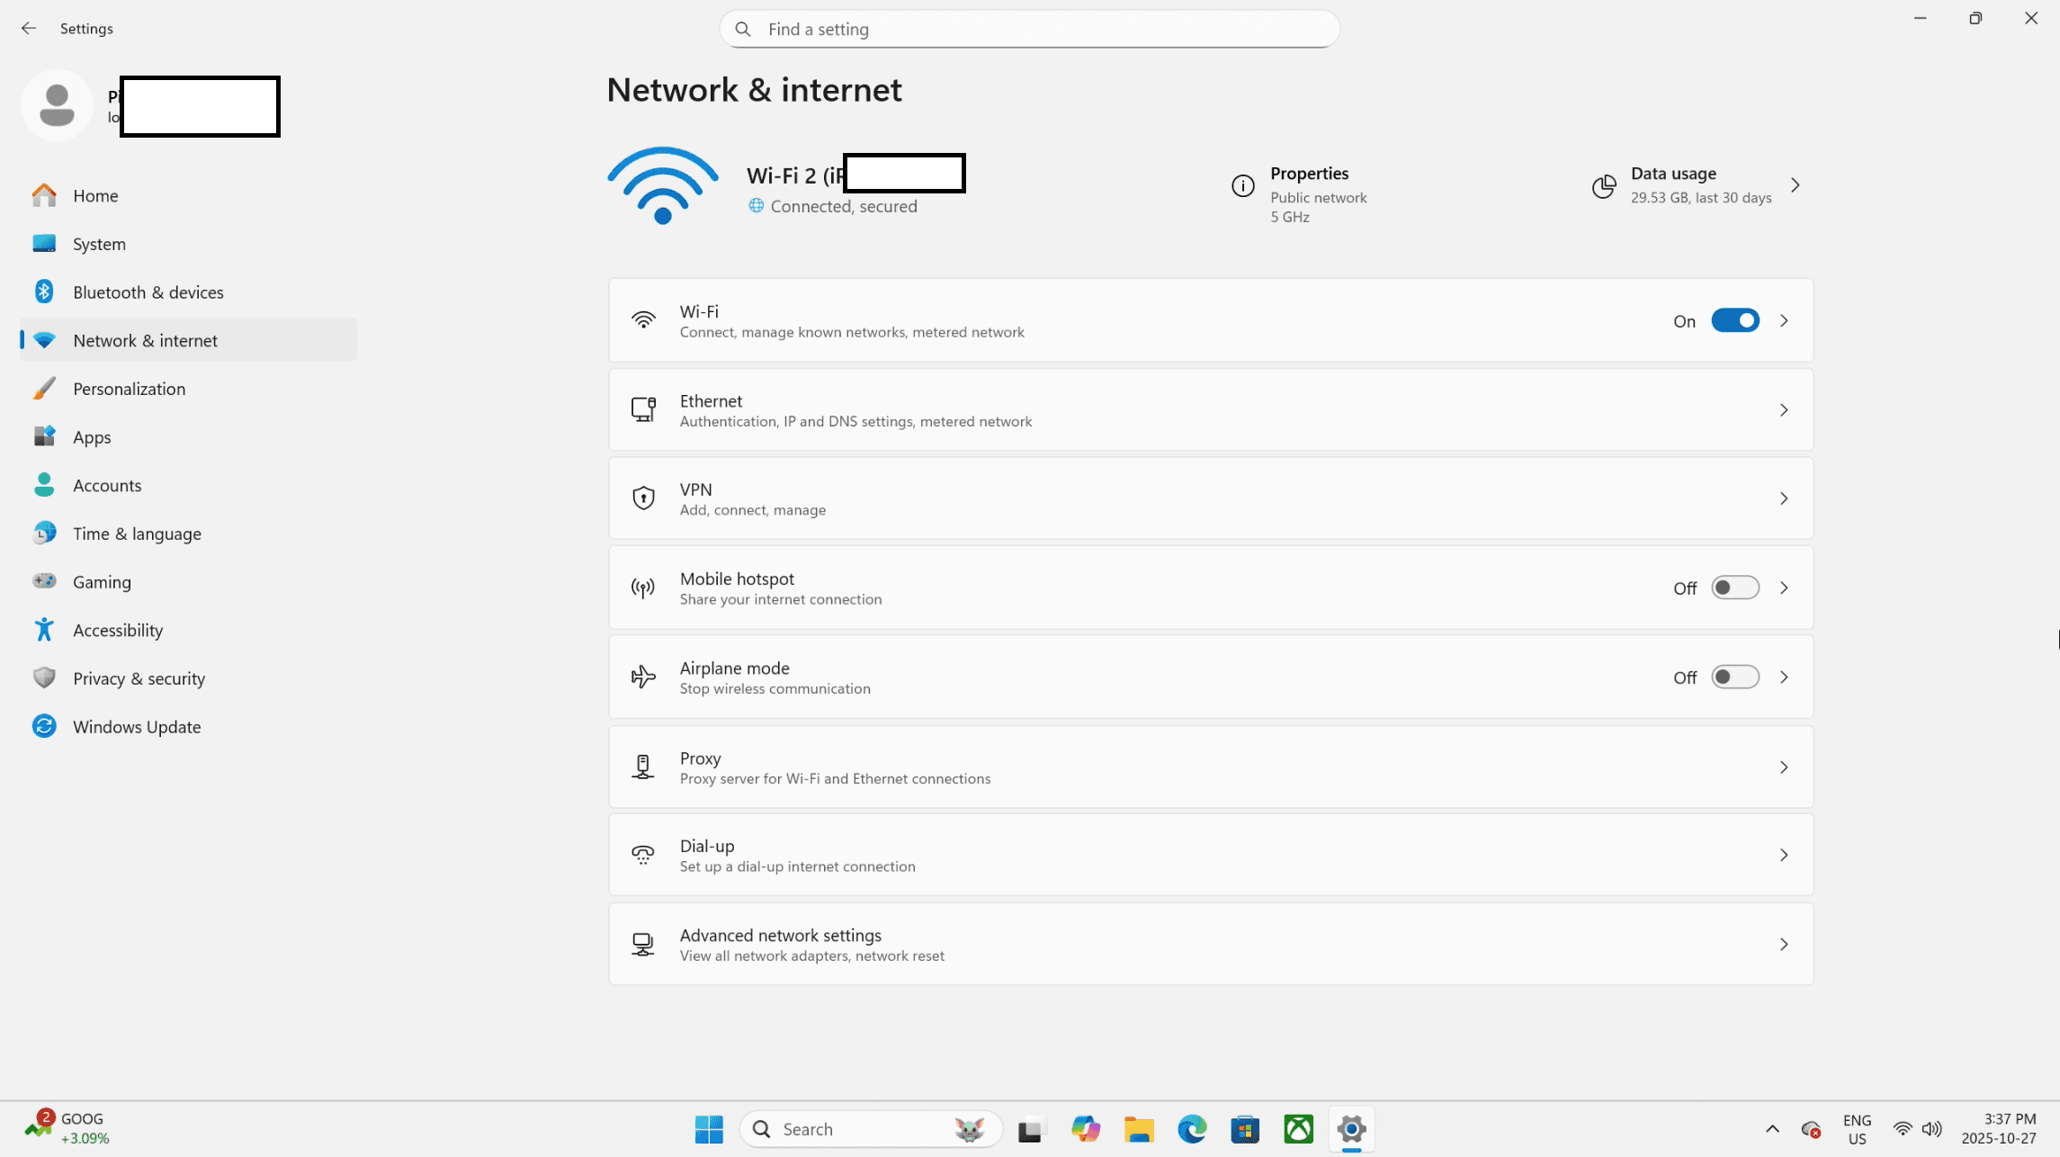The height and width of the screenshot is (1157, 2060).
Task: Go to Bluetooth & devices section
Action: 148,292
